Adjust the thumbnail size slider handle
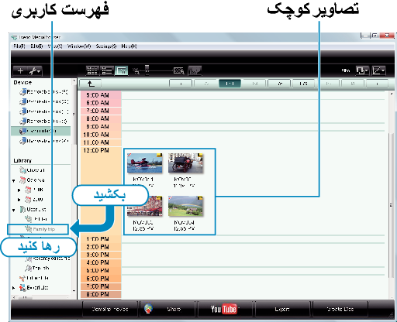This screenshot has height=322, width=397. [147, 70]
